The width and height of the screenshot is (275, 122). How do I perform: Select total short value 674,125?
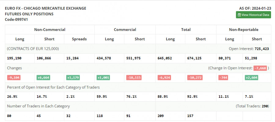click(194, 58)
